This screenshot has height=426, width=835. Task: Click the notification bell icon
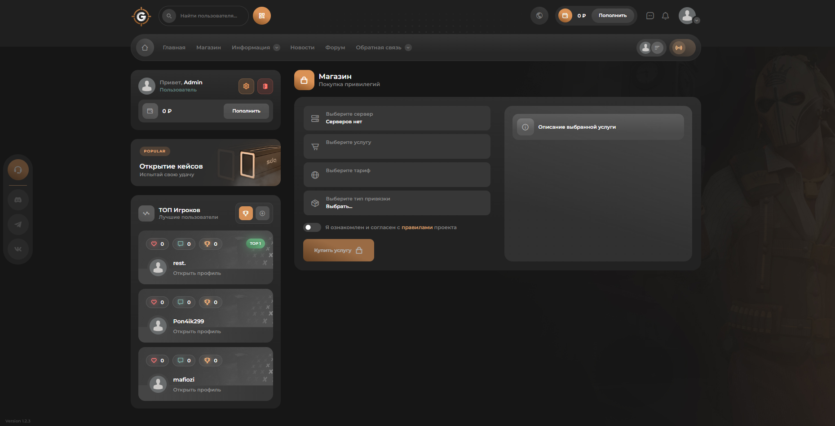click(665, 16)
